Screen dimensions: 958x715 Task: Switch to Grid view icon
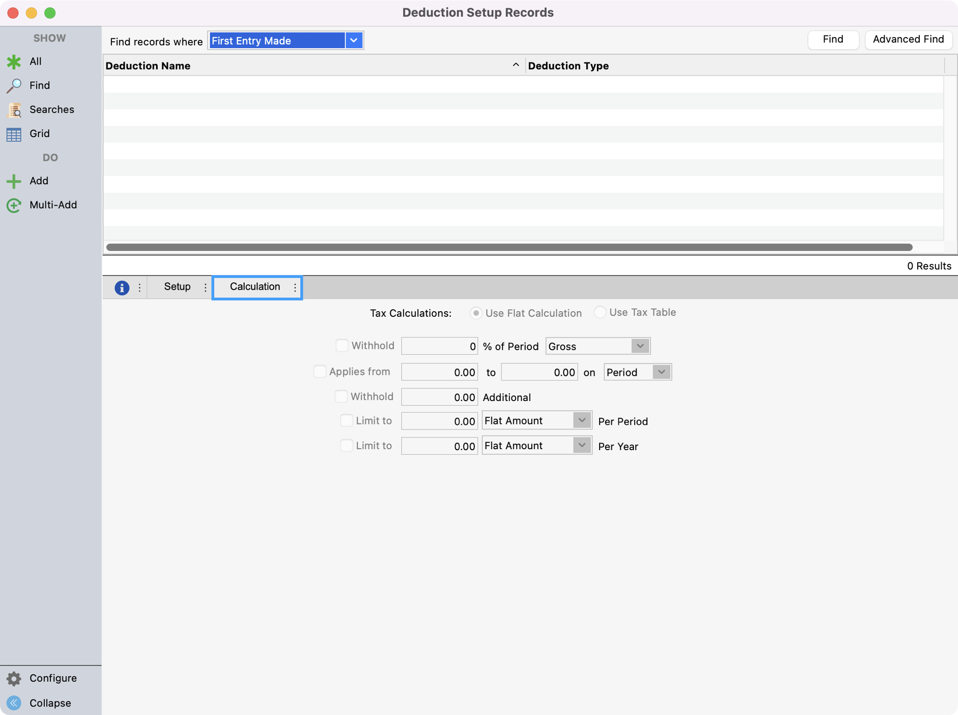(x=14, y=134)
